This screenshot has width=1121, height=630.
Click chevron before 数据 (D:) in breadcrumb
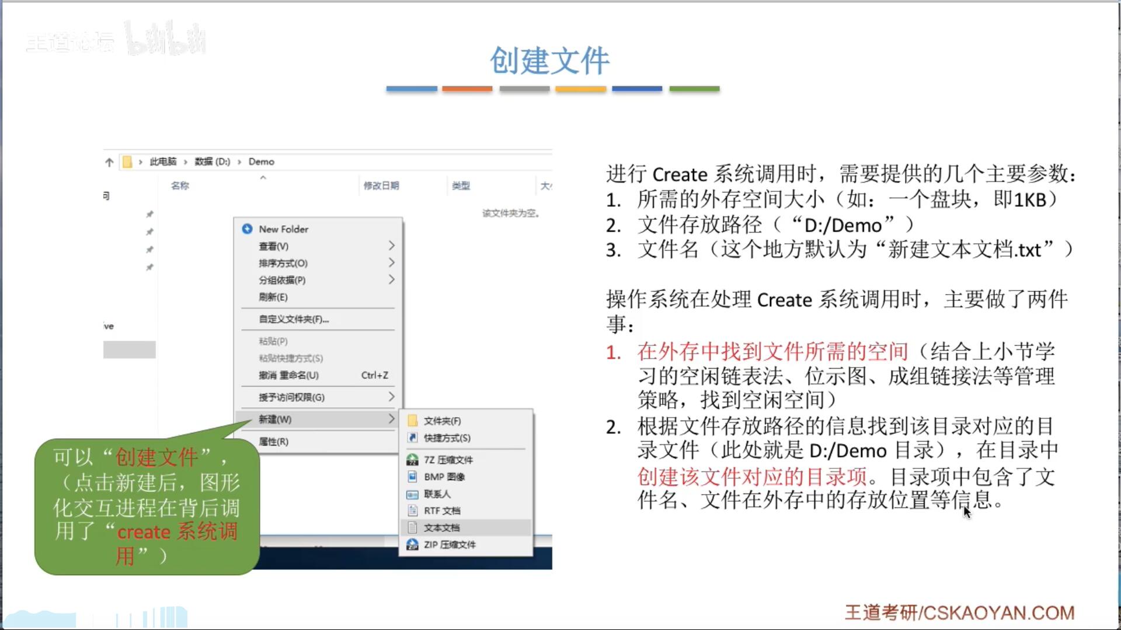tap(186, 162)
